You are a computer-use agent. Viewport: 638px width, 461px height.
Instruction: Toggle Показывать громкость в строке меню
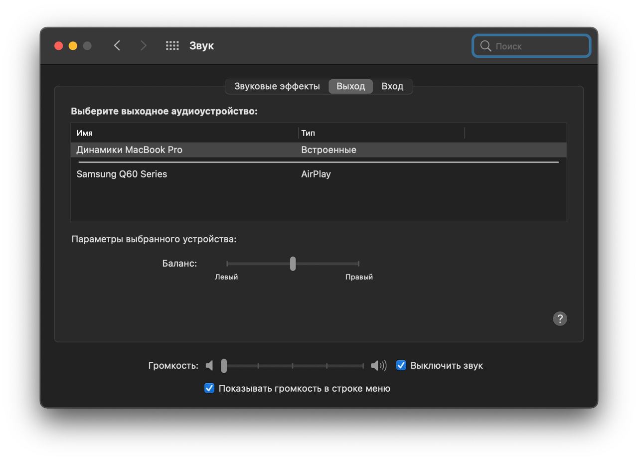coord(209,388)
